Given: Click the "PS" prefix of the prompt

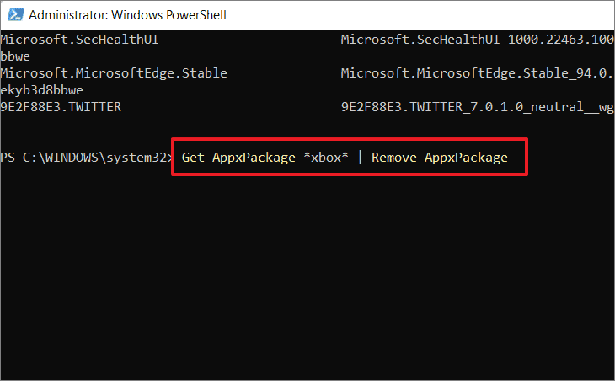Looking at the screenshot, I should 8,158.
